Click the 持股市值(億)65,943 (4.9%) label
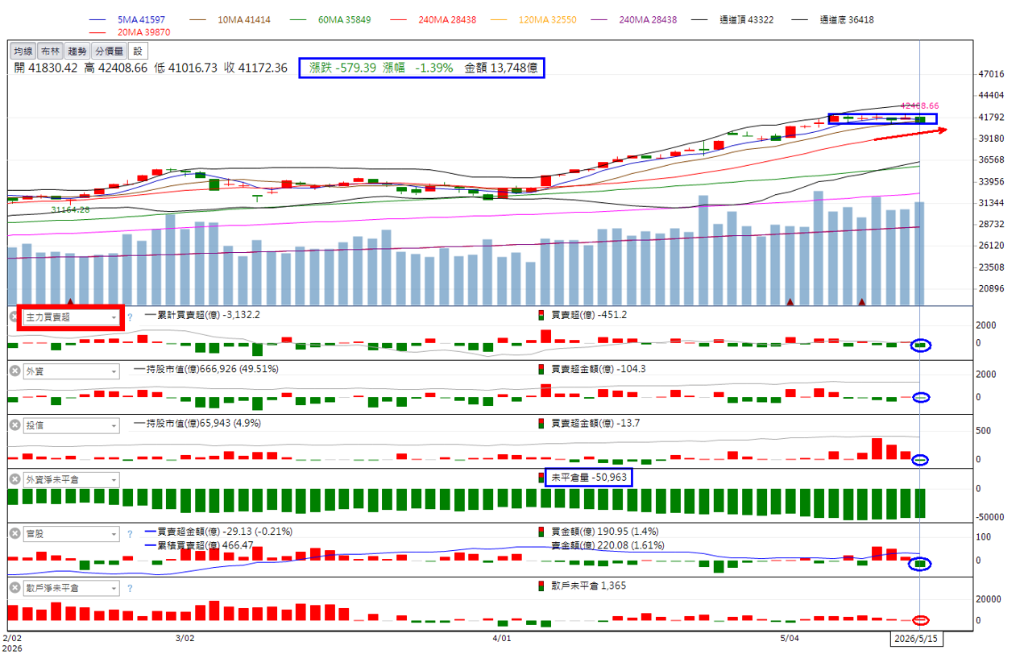Viewport: 1020px width, 654px height. click(x=197, y=423)
